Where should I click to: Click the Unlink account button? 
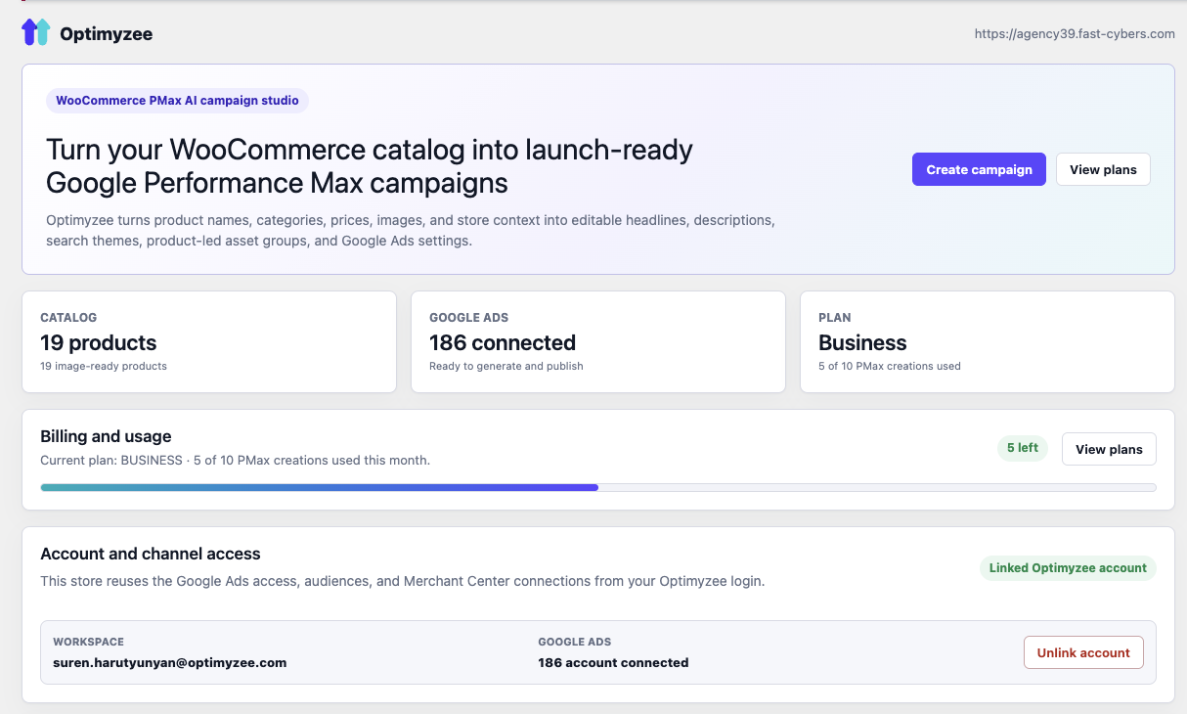[x=1083, y=652]
